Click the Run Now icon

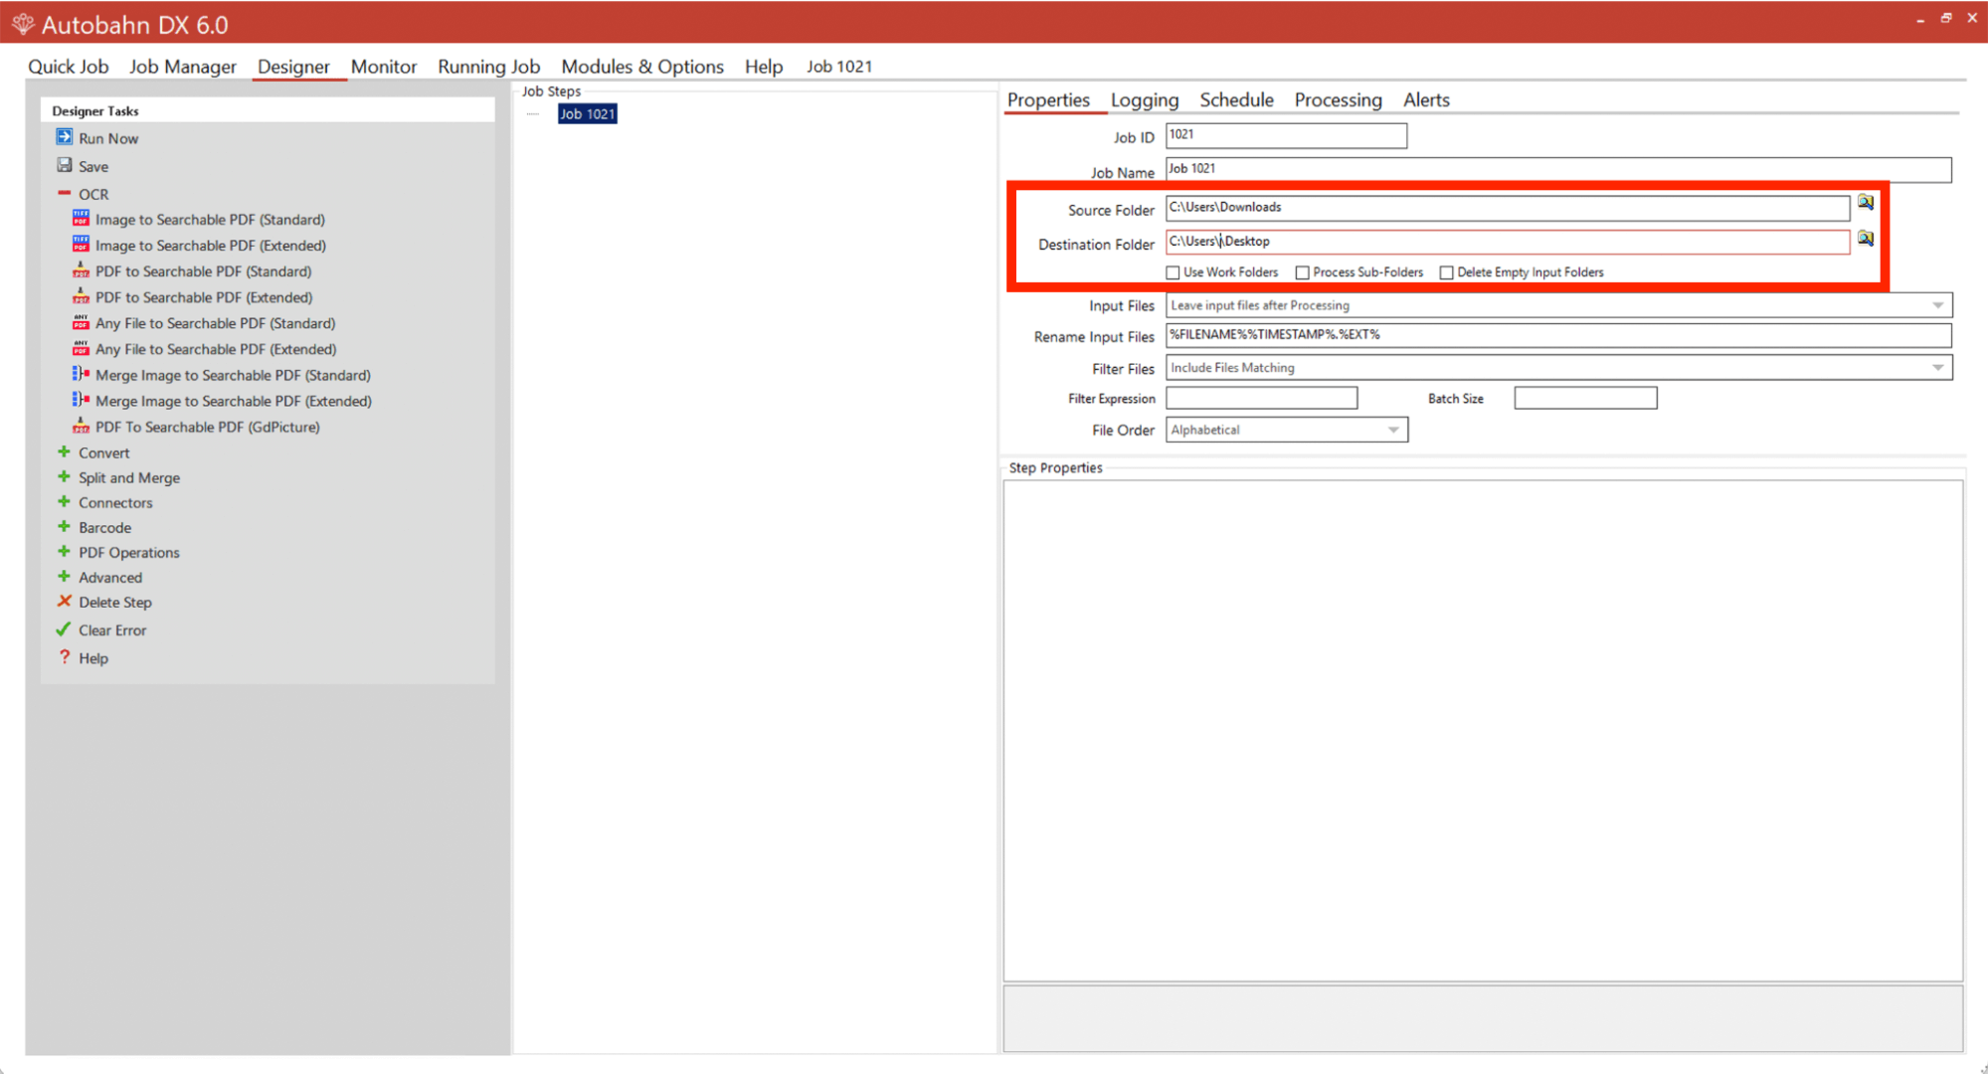click(64, 137)
